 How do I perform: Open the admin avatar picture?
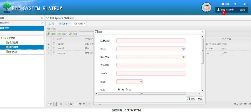point(206,7)
